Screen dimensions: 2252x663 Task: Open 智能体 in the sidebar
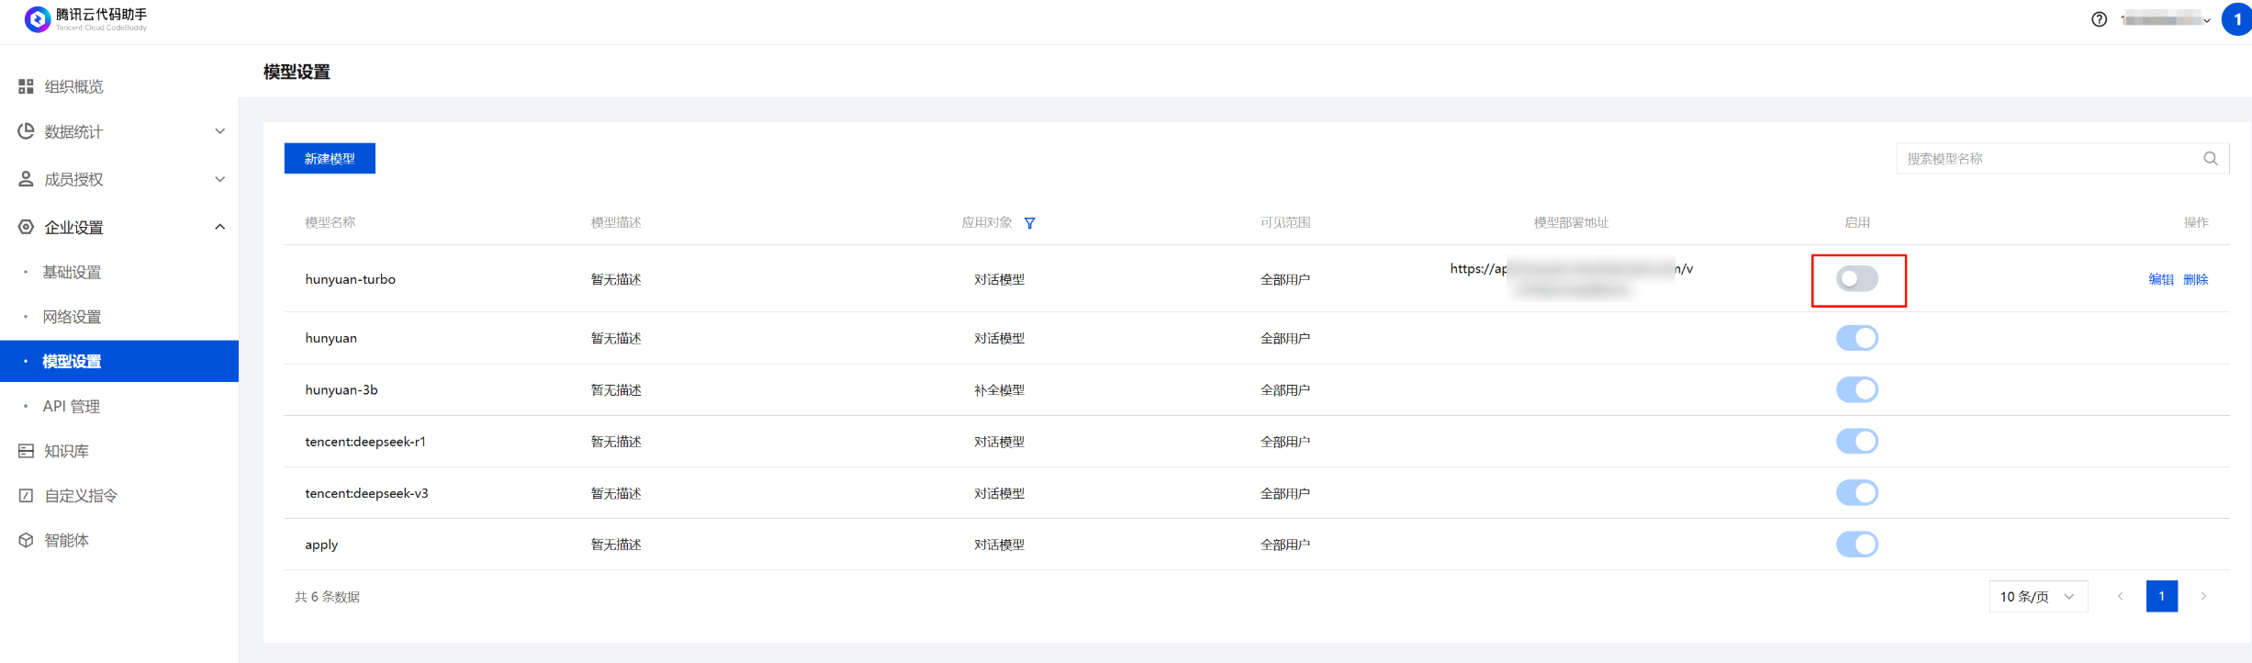(x=66, y=540)
